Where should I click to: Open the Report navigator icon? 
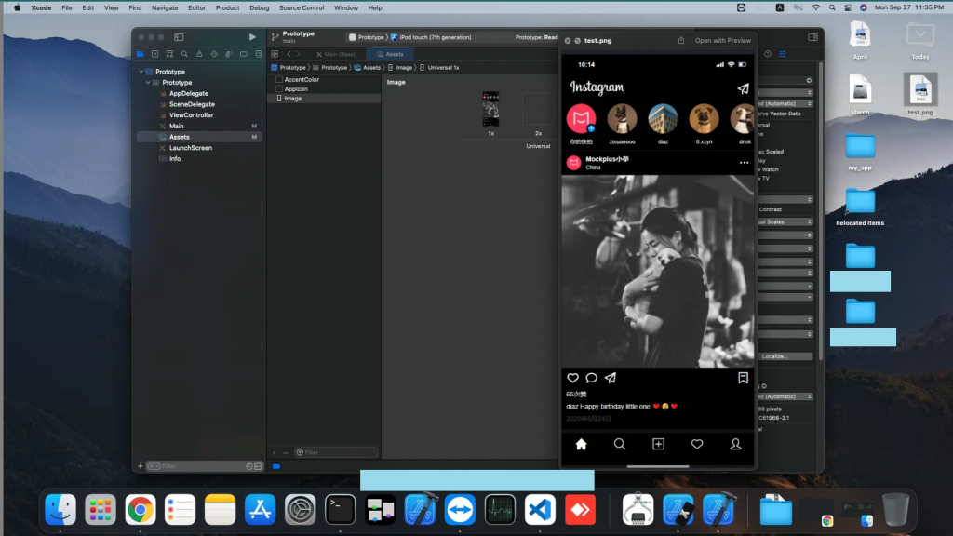pyautogui.click(x=259, y=54)
